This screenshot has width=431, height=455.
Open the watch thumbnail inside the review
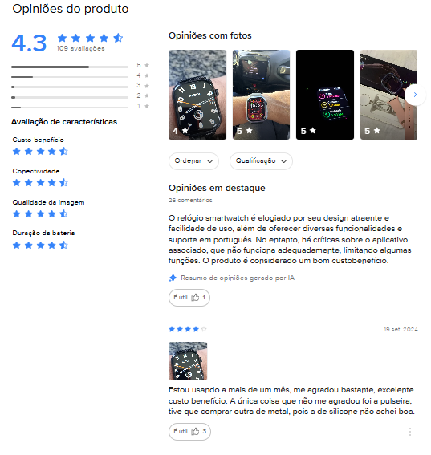[x=188, y=361]
